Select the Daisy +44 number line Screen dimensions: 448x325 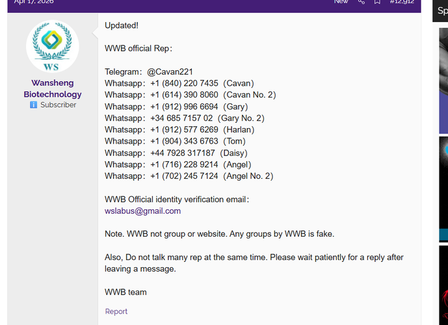click(176, 153)
